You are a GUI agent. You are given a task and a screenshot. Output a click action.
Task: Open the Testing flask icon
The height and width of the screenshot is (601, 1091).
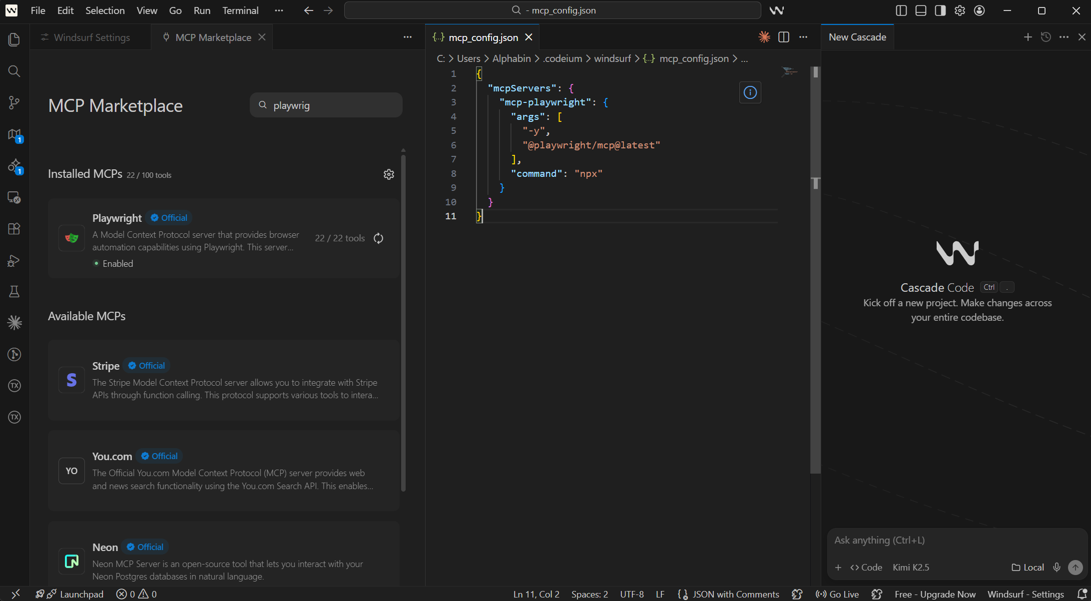[14, 292]
